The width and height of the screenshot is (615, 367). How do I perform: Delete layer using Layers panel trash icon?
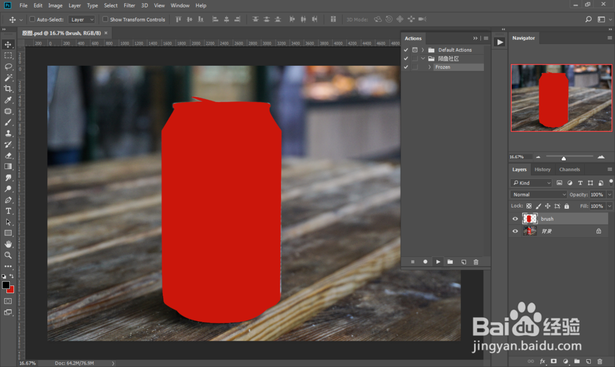(x=600, y=361)
